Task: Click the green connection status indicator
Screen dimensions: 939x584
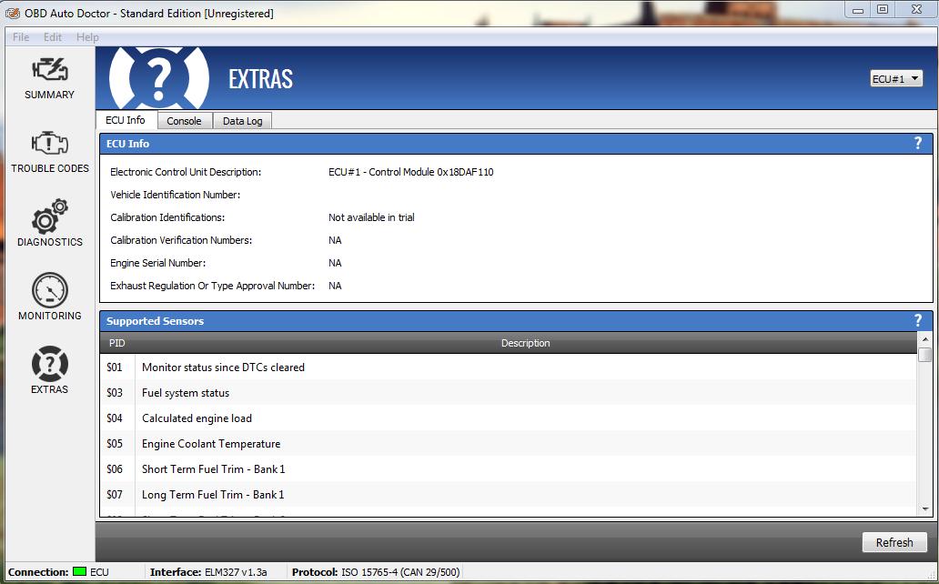Action: click(80, 571)
